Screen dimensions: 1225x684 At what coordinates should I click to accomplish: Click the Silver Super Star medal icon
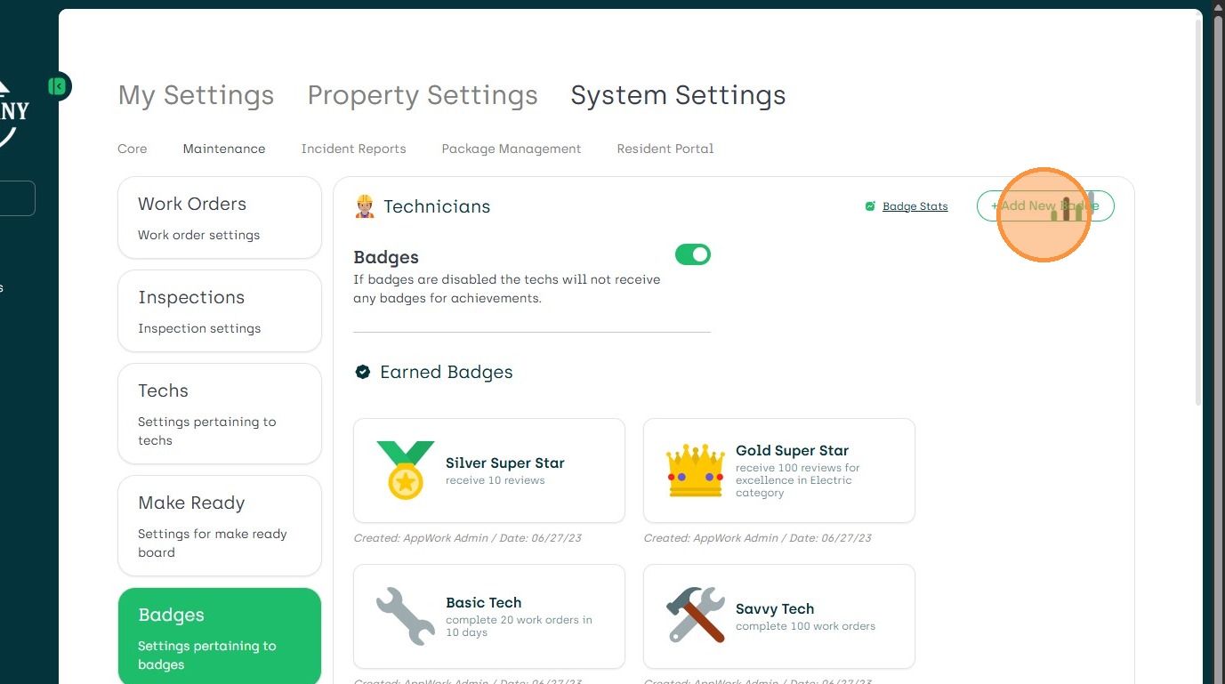406,470
